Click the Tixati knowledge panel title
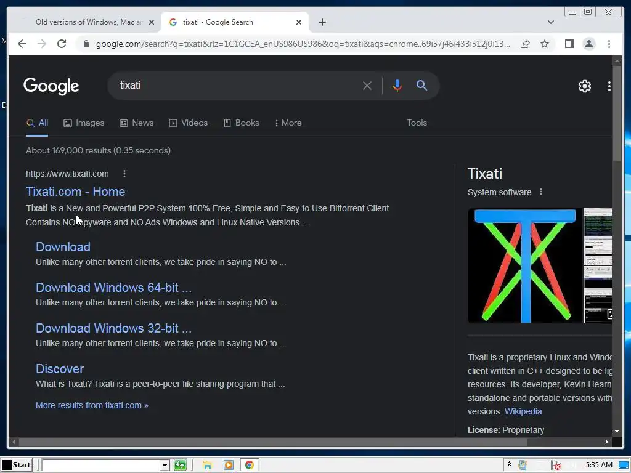This screenshot has width=631, height=473. pos(485,174)
